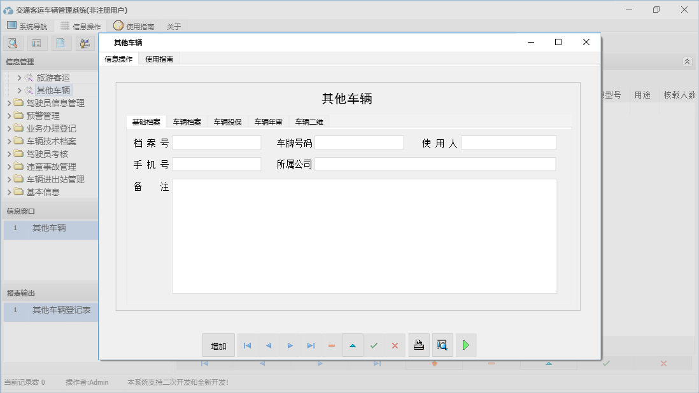
Task: Expand the 驾驶员信息管理 folder
Action: tap(9, 102)
